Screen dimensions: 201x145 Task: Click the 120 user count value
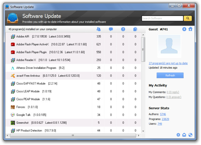pyautogui.click(x=99, y=76)
